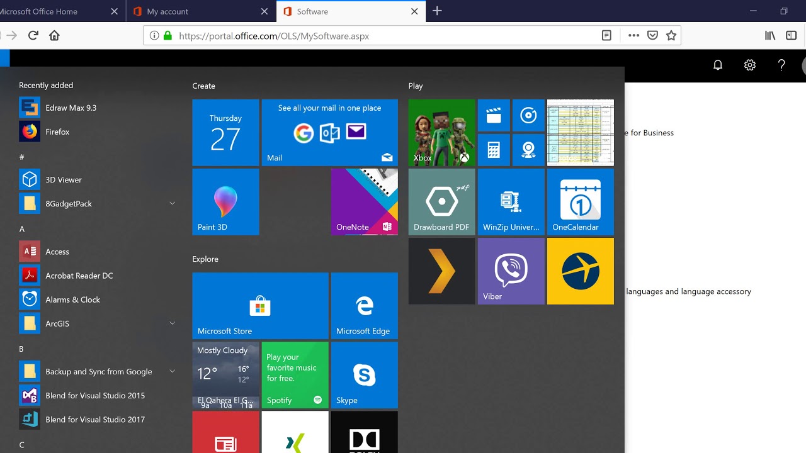
Task: Open the webcam tile beside Calculator
Action: [x=528, y=150]
